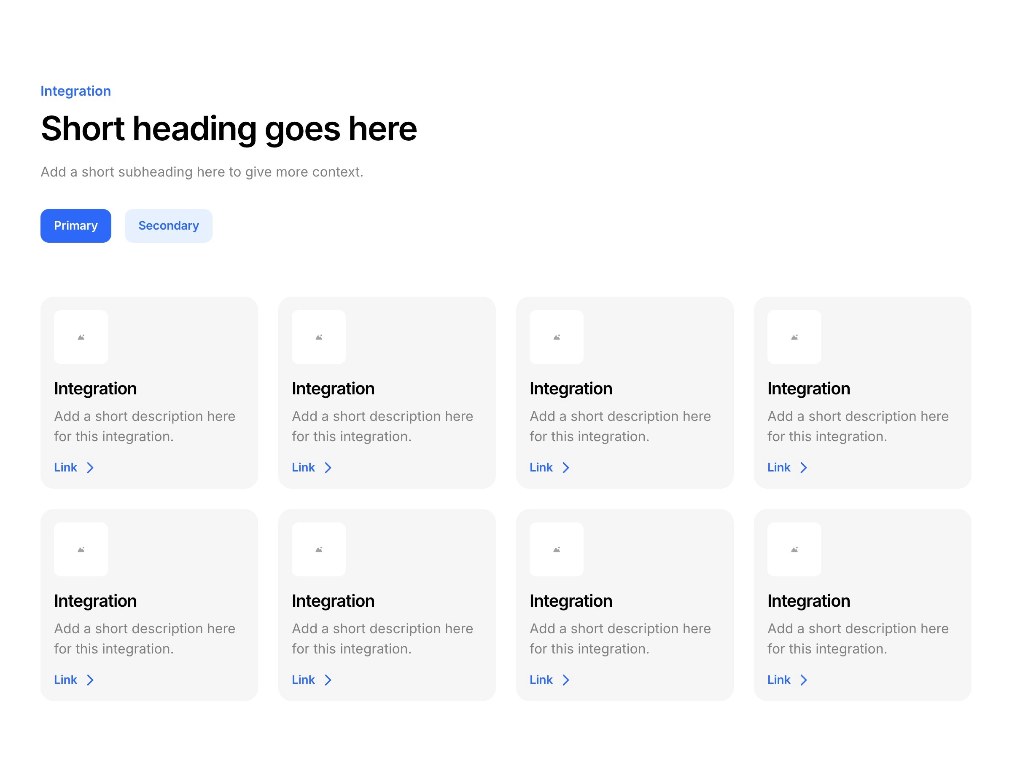Click the Primary button
This screenshot has height=782, width=1012.
click(75, 225)
